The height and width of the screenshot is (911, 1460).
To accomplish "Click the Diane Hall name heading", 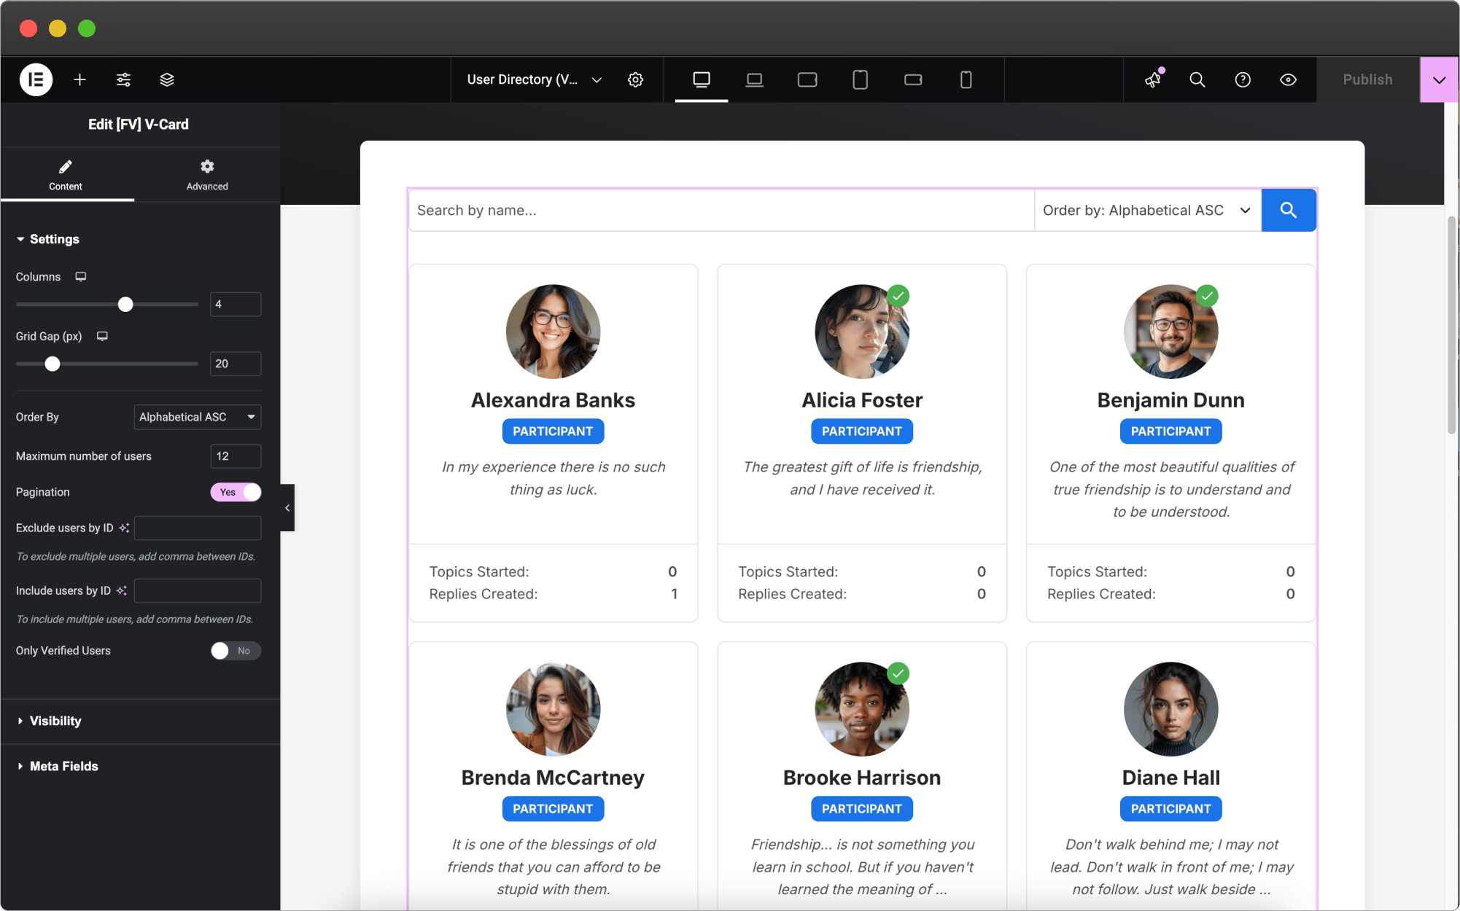I will pos(1171,778).
